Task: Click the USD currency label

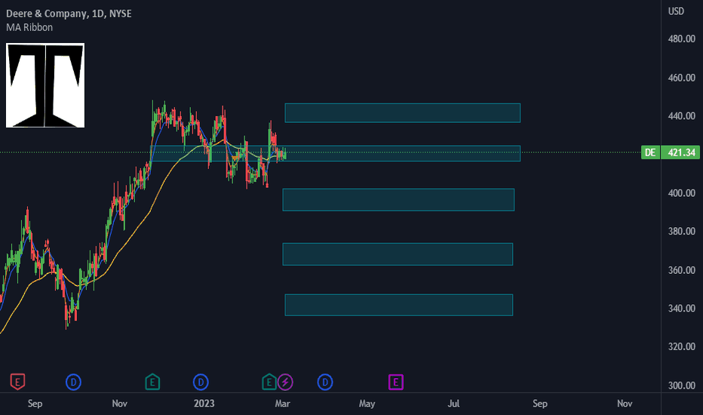Action: pyautogui.click(x=676, y=11)
